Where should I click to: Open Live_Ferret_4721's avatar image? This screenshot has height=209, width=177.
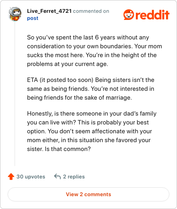15,14
